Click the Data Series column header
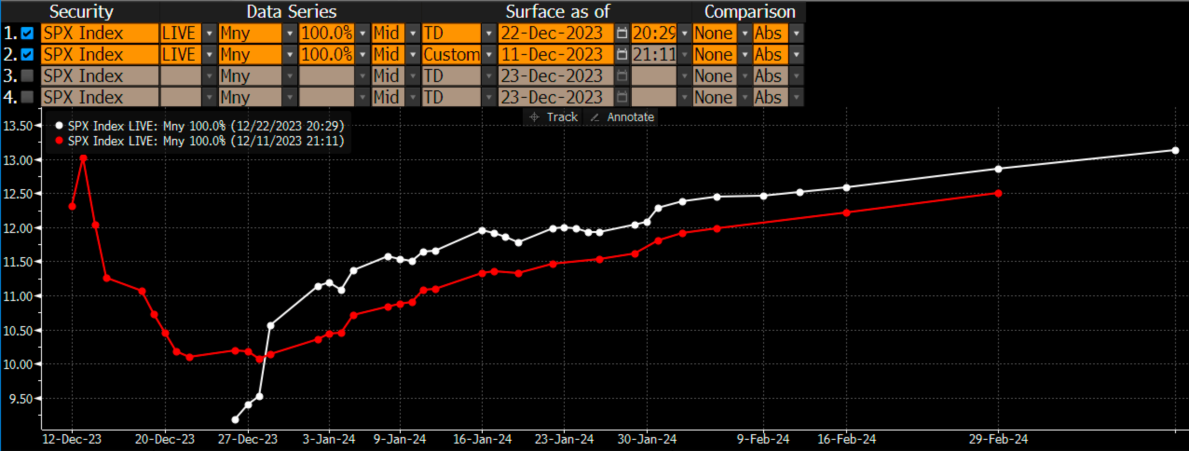This screenshot has height=451, width=1189. click(291, 11)
